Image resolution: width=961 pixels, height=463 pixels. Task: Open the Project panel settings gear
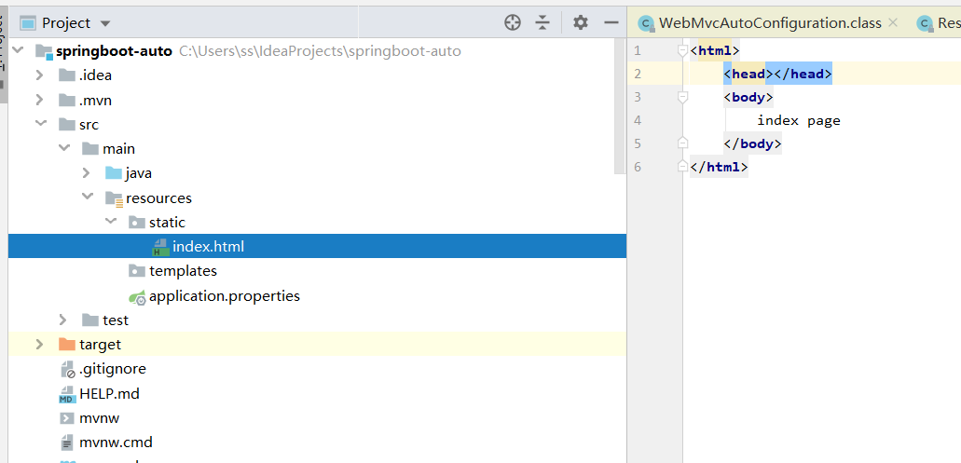click(x=581, y=23)
